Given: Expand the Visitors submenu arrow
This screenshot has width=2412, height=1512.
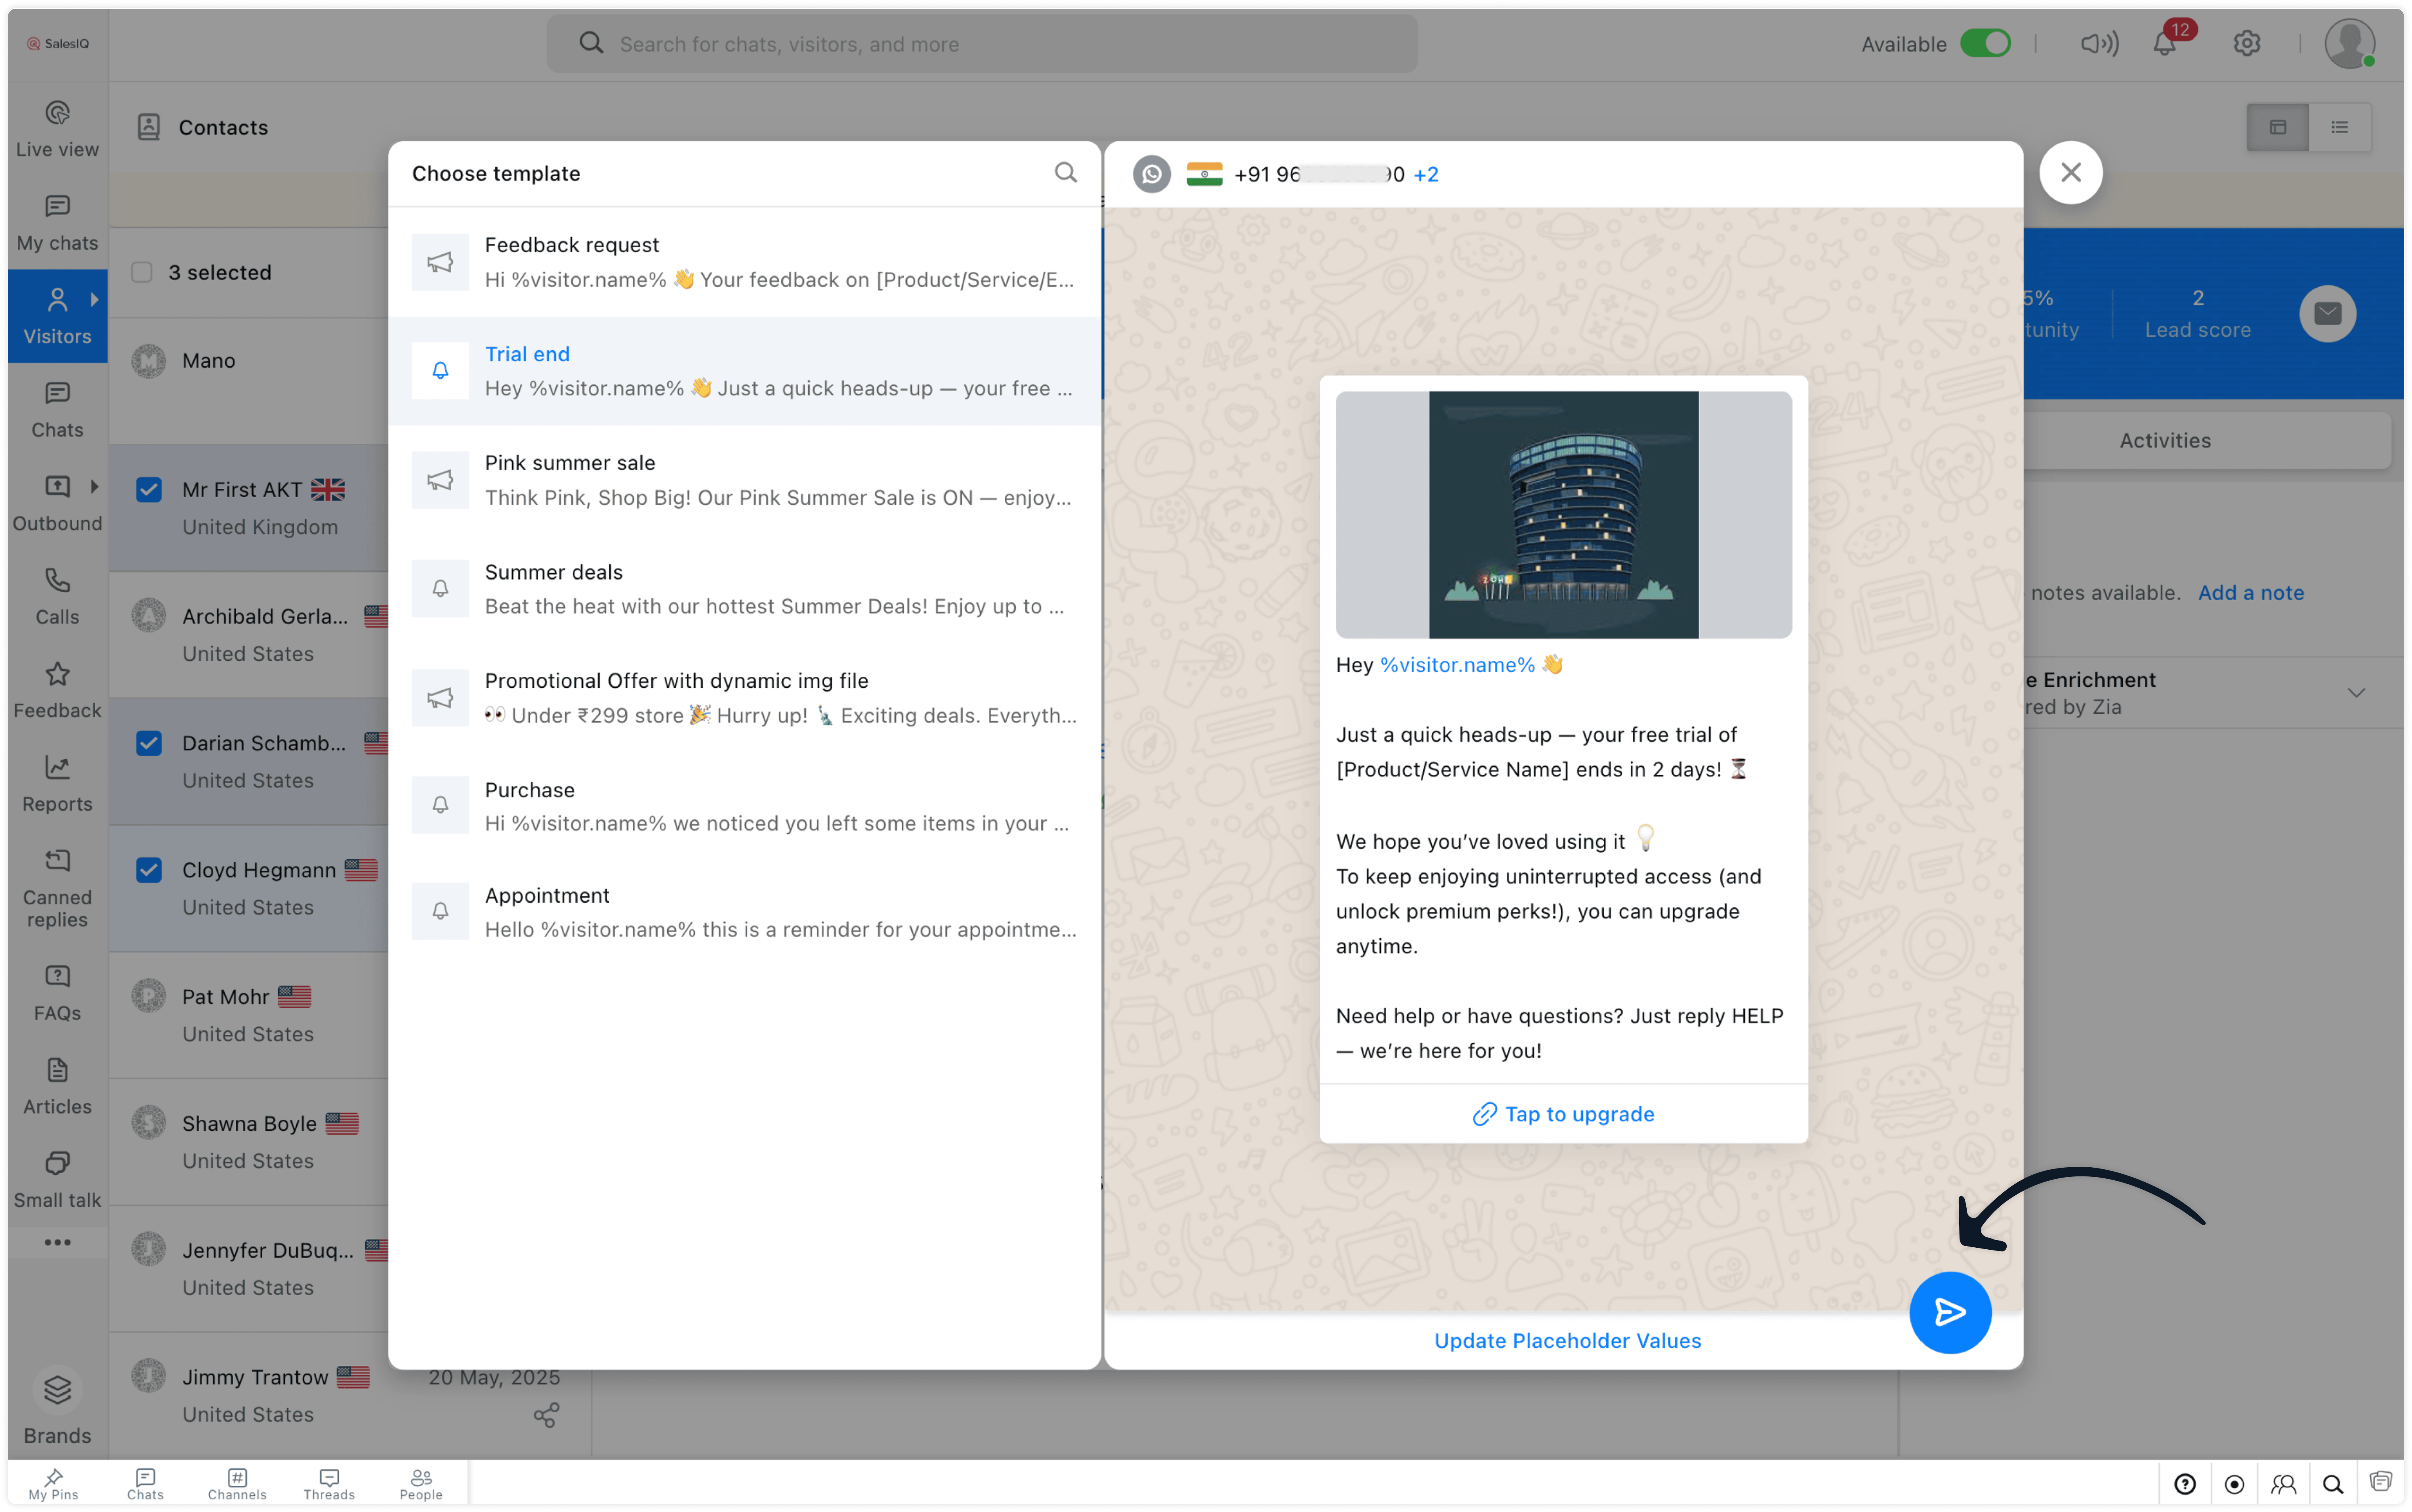Looking at the screenshot, I should click(94, 299).
